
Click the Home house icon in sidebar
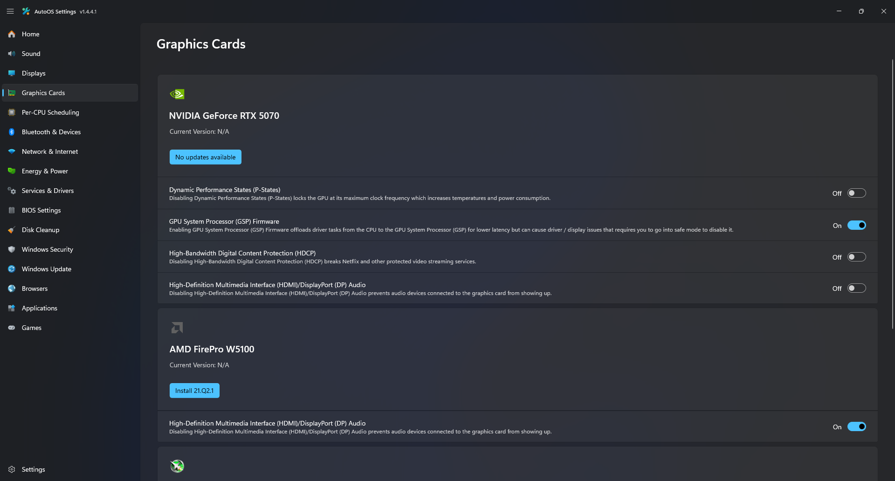click(12, 34)
